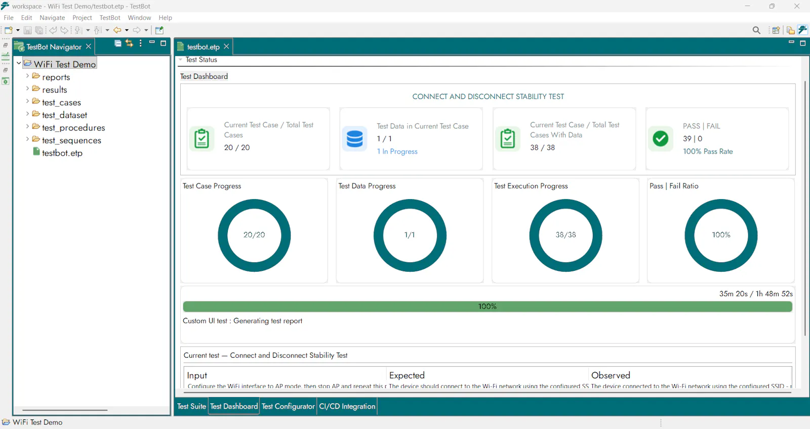810x429 pixels.
Task: Open the TestBot menu
Action: (110, 18)
